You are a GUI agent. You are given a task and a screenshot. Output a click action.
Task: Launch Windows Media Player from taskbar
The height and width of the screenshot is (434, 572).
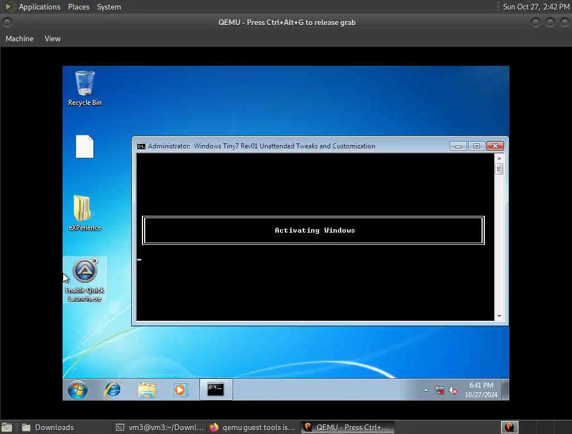pyautogui.click(x=180, y=389)
